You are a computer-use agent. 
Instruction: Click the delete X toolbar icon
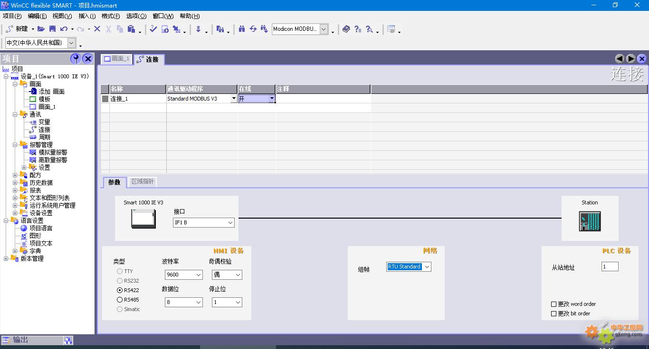pyautogui.click(x=97, y=29)
